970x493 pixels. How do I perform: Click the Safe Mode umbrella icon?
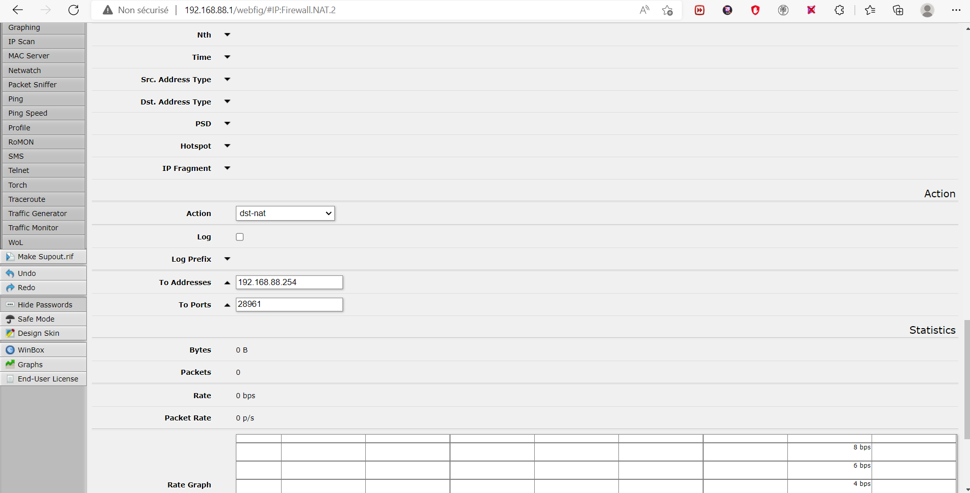tap(10, 319)
